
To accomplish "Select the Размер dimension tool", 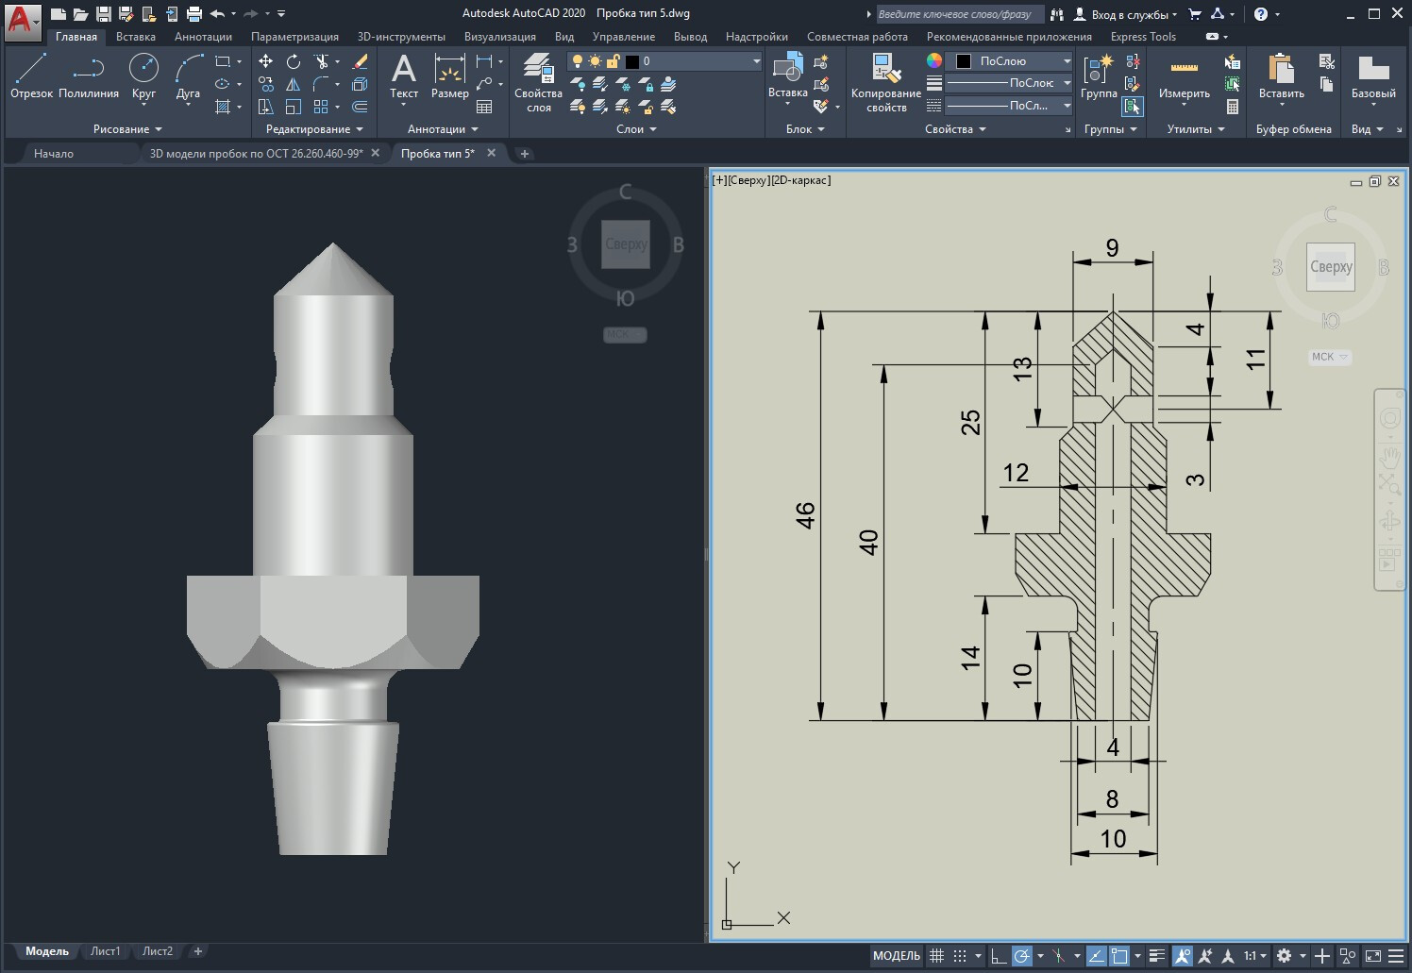I will click(x=450, y=75).
